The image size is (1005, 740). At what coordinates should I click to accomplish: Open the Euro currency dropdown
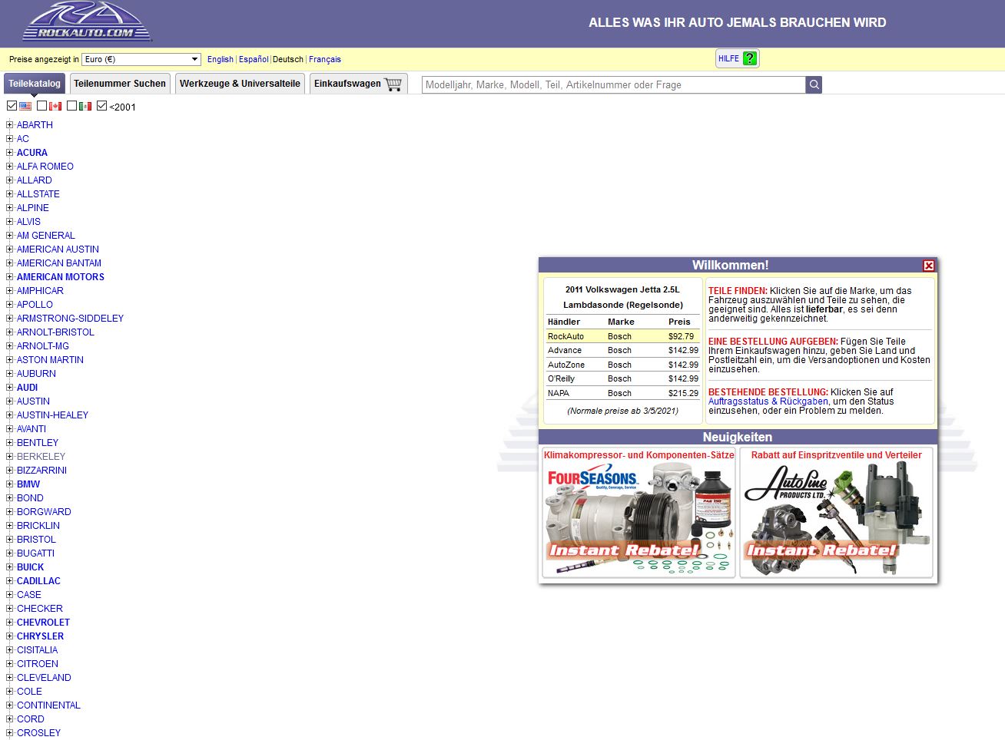click(x=141, y=59)
